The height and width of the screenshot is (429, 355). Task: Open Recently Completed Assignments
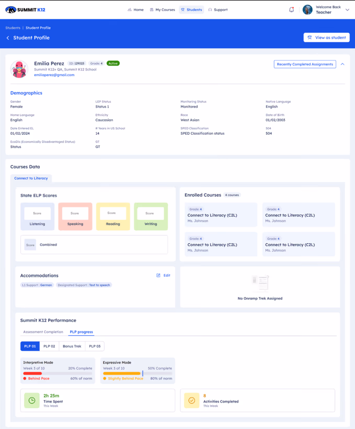click(x=305, y=64)
